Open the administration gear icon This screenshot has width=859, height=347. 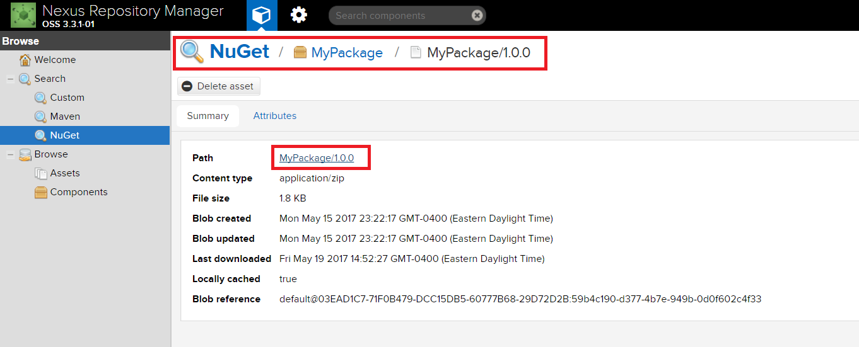pyautogui.click(x=298, y=15)
